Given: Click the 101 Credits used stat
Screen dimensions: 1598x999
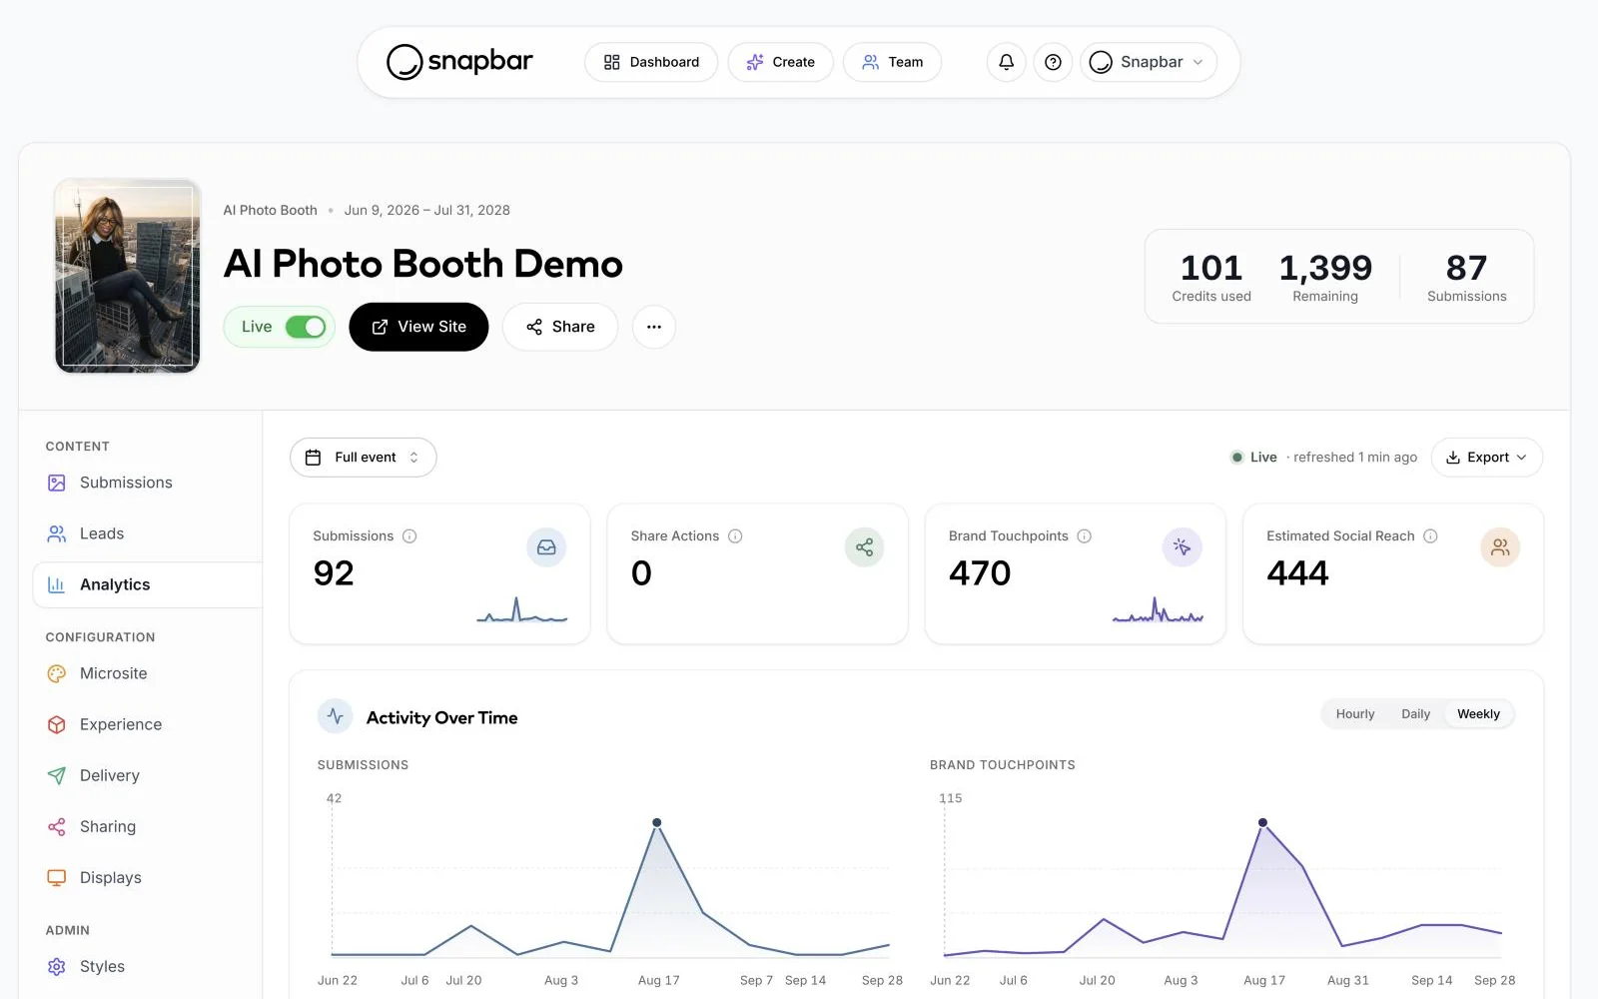Looking at the screenshot, I should coord(1211,277).
